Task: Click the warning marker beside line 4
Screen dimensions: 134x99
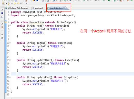Action: tap(6, 22)
